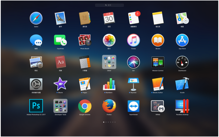Open the Safari compass icon
Image resolution: width=219 pixels, height=137 pixels.
click(x=36, y=18)
